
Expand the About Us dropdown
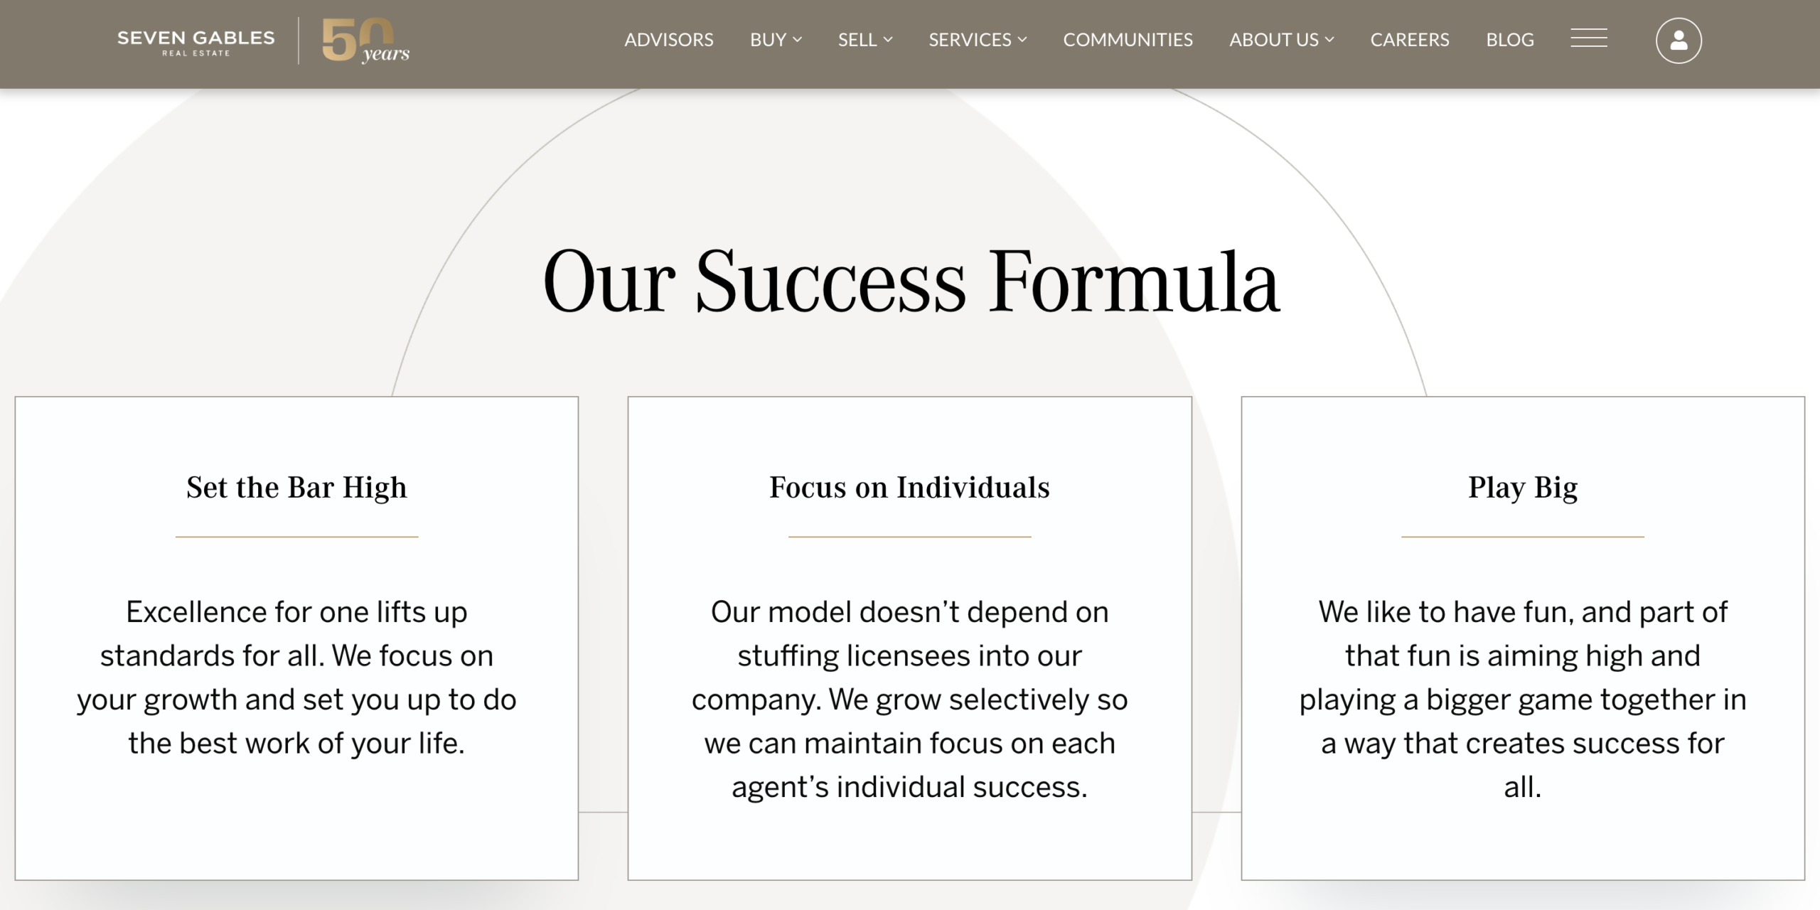tap(1281, 40)
